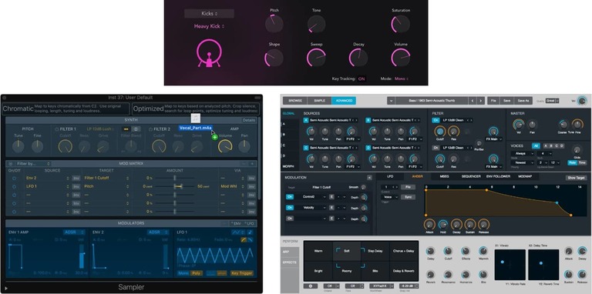Click the Alchemy Master Pan knob
592x294 pixels.
pos(533,124)
